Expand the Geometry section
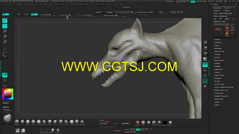This screenshot has width=239, height=134. point(218,43)
